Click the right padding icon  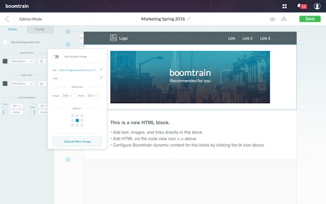(x=33, y=112)
